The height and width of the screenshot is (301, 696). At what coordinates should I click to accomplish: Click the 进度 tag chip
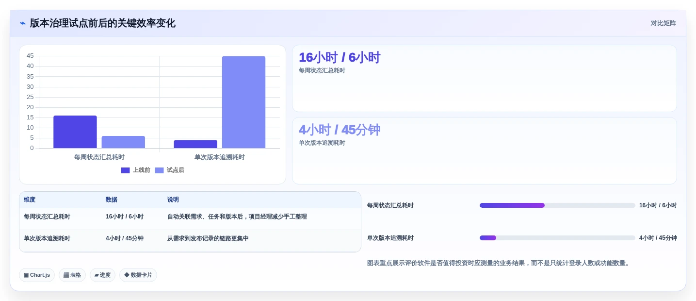click(x=102, y=275)
